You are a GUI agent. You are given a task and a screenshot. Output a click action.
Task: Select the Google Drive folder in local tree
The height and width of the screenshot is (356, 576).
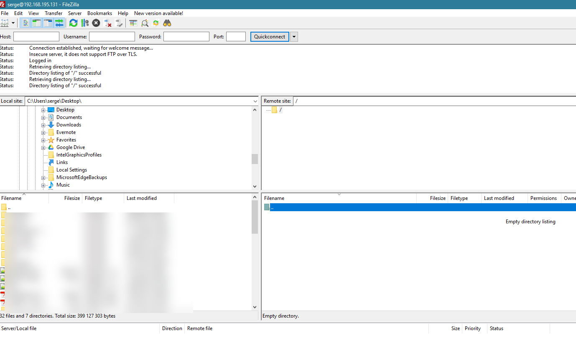pyautogui.click(x=71, y=147)
